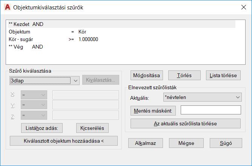Open the X operator dropdown
The image size is (252, 166).
34,95
